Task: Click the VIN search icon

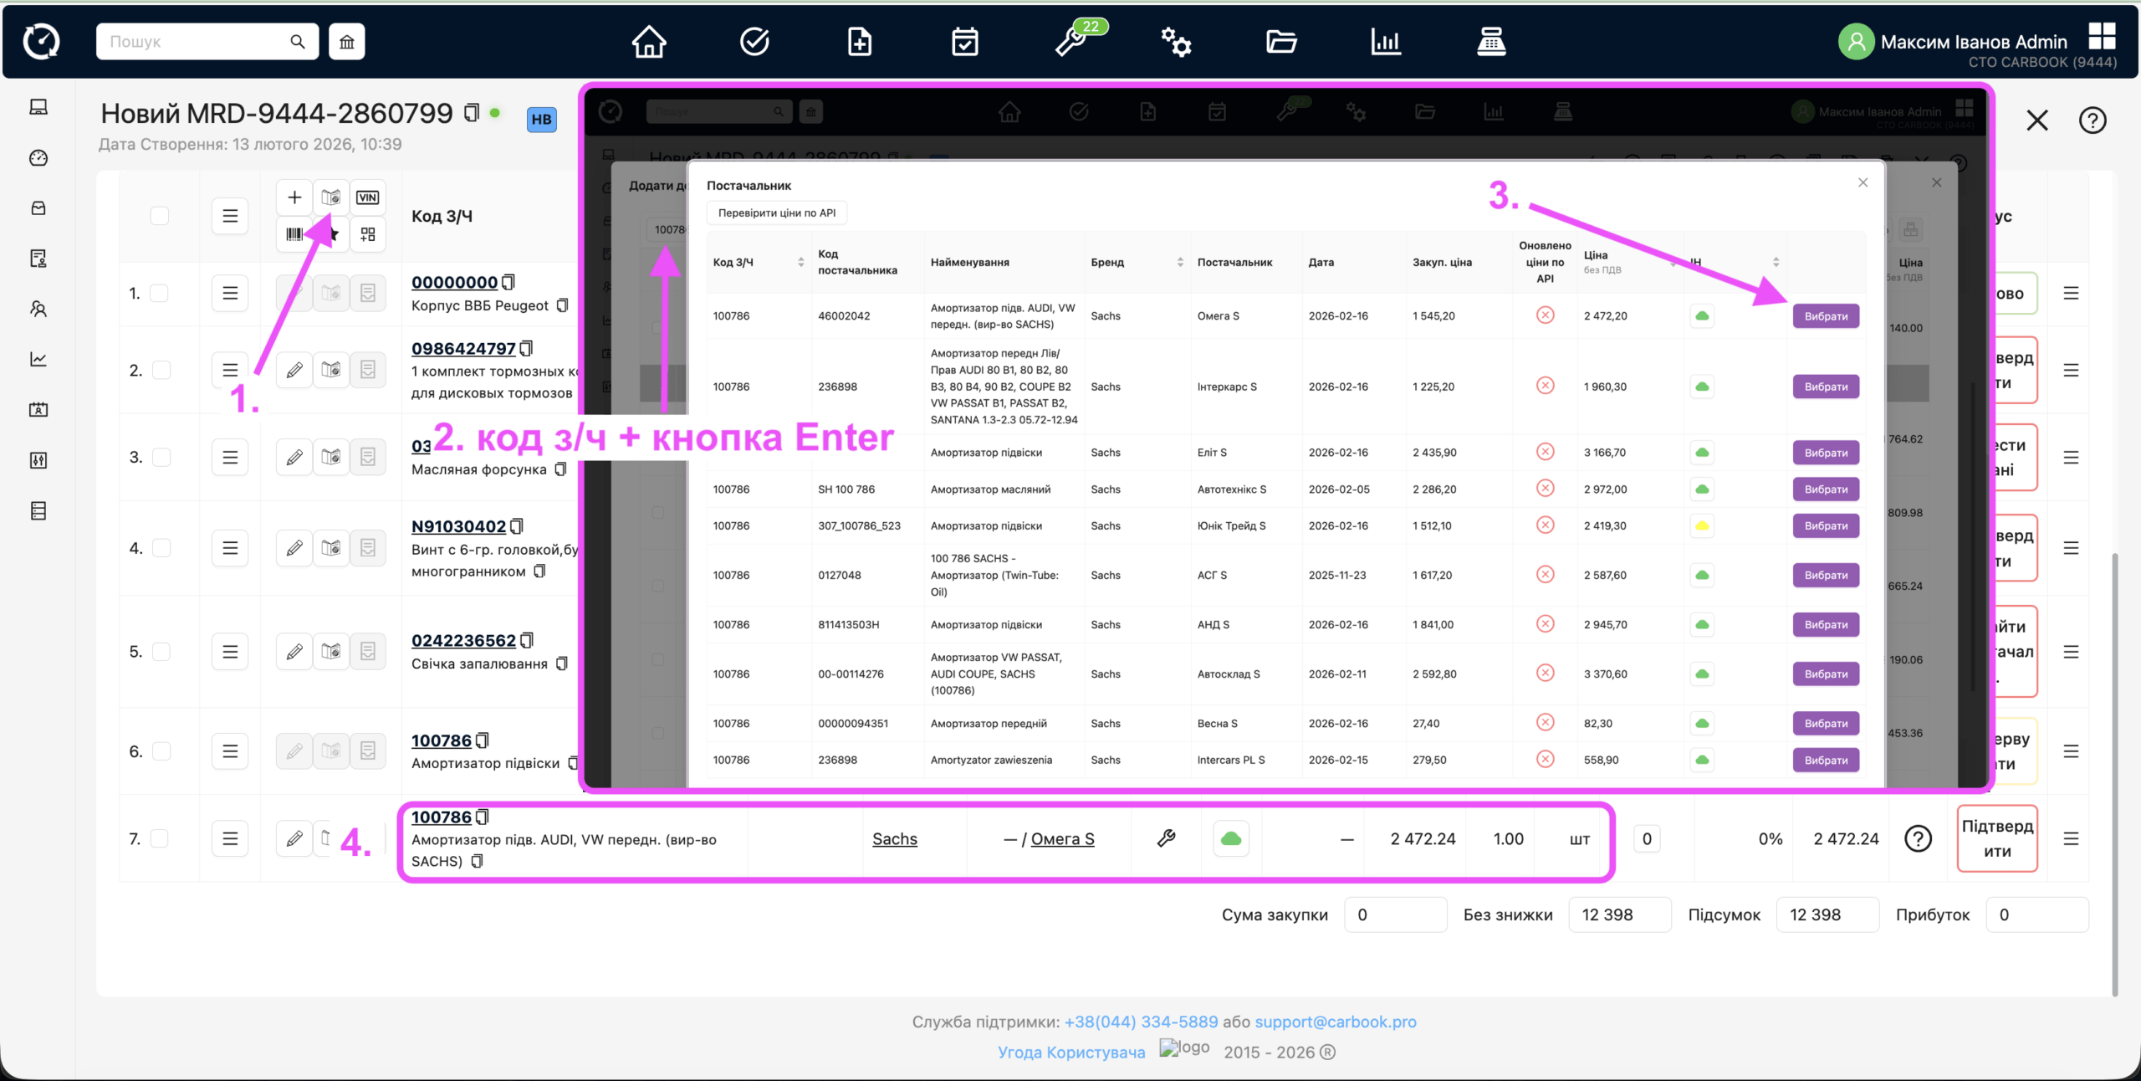Action: point(367,197)
